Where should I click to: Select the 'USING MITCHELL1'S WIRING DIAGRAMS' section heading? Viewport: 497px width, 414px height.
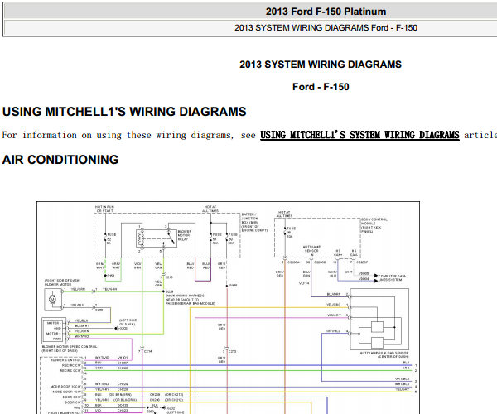(x=124, y=112)
